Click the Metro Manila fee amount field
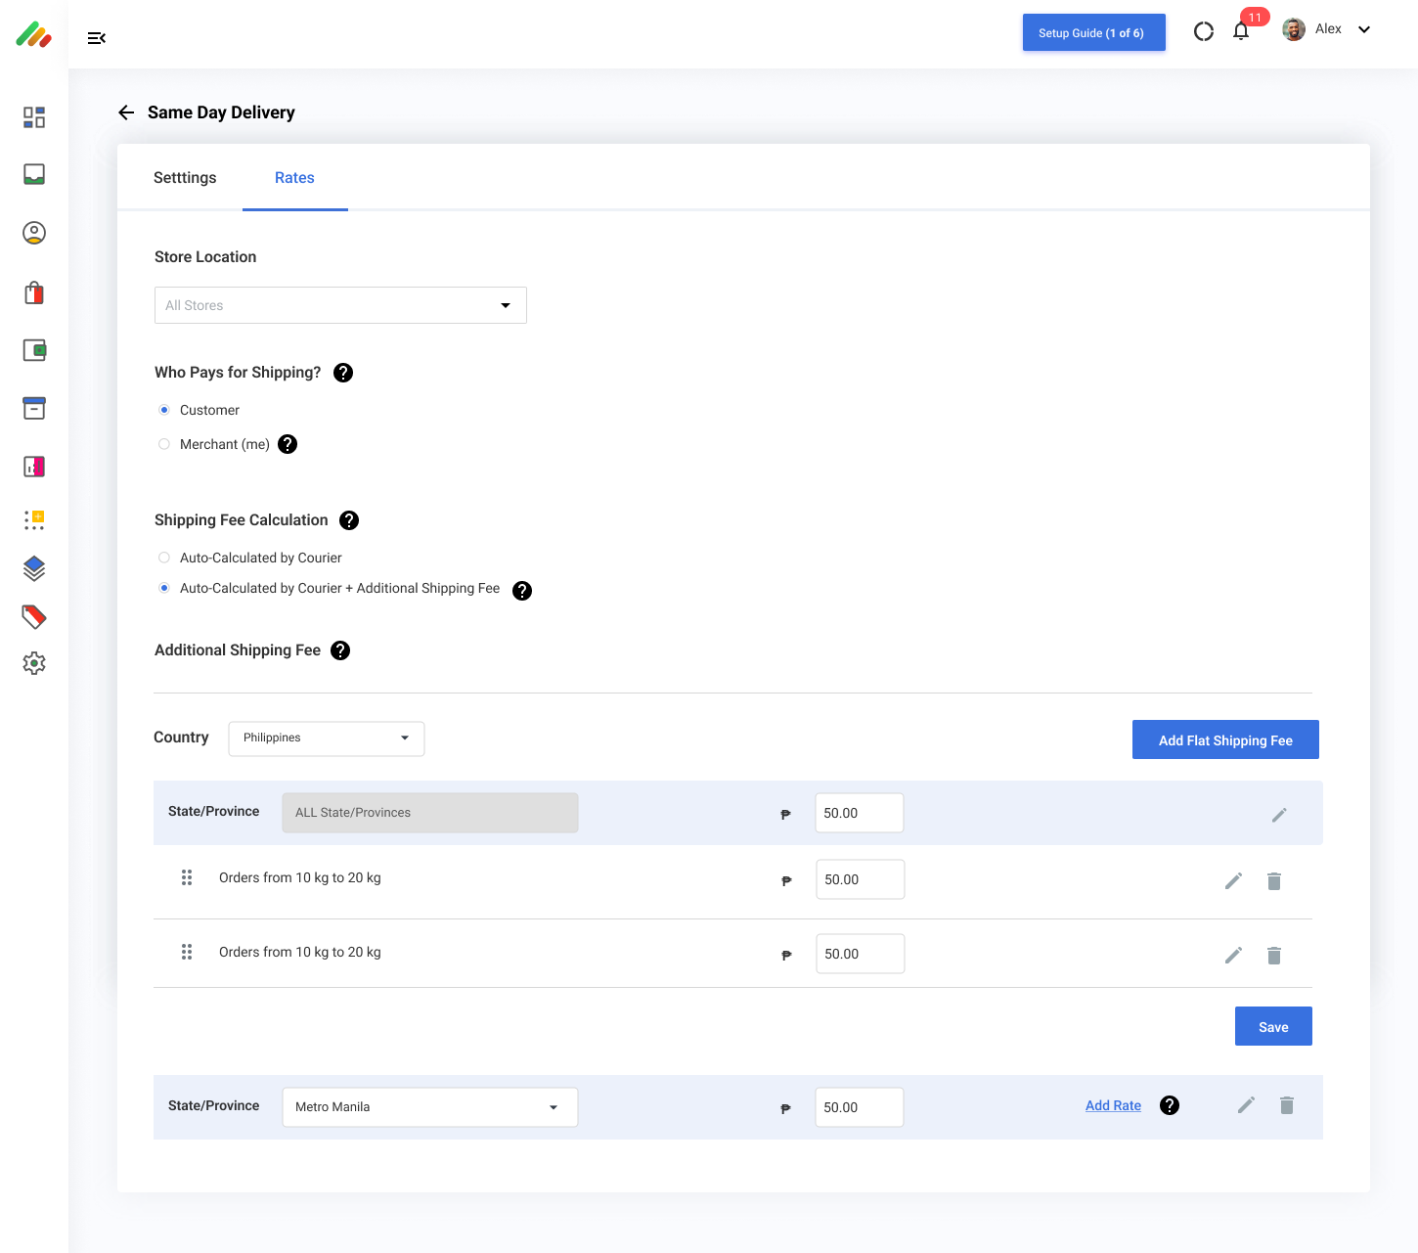 click(x=859, y=1107)
